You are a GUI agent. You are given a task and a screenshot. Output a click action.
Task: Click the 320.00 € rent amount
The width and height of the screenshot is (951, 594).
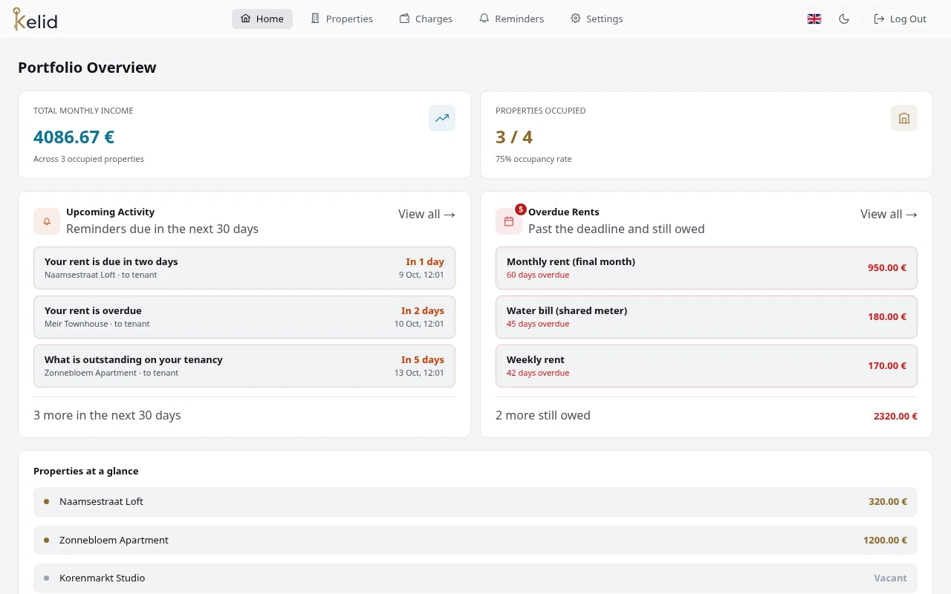888,502
